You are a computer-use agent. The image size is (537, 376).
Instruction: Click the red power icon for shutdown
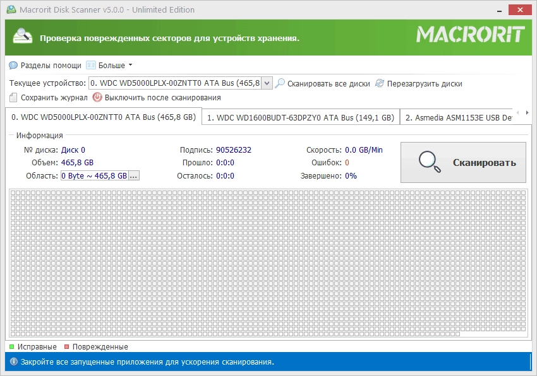pos(97,97)
